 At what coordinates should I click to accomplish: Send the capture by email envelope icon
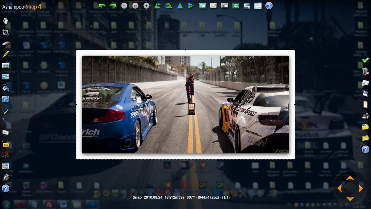(x=365, y=83)
